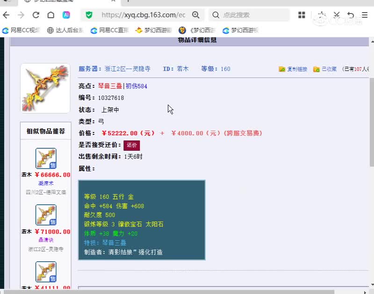Viewport: 374px width, 294px height.
Task: Open the AI assistant icon
Action: pyautogui.click(x=66, y=15)
